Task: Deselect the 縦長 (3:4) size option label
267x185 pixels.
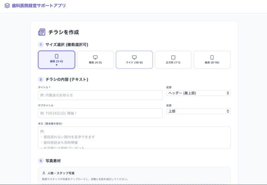Action: (x=56, y=61)
